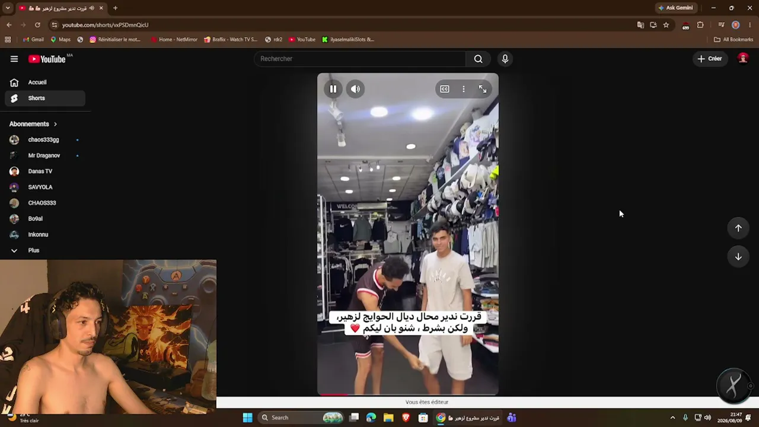
Task: View site information next to the URL
Action: 55,25
